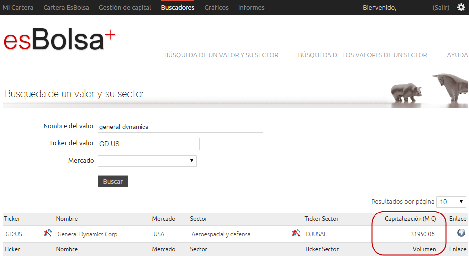Viewport: 469px width, 256px height.
Task: Select General Dynamics Corp name cell
Action: pyautogui.click(x=88, y=234)
